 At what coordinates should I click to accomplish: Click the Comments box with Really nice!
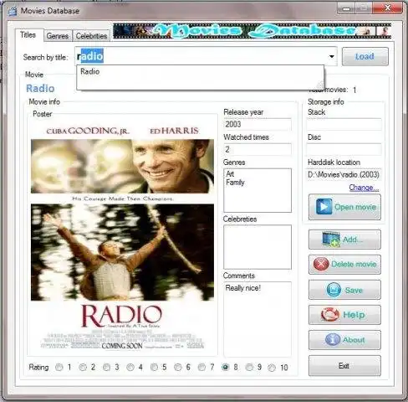[x=258, y=319]
